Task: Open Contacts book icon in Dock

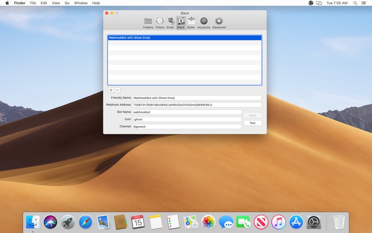Action: (x=121, y=222)
